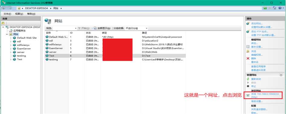Click the 应用程序池 icon in tree
The image size is (286, 114).
pos(11,31)
